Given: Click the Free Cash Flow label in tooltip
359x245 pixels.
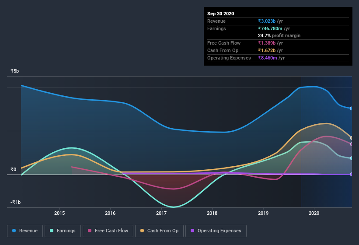Looking at the screenshot, I should click(224, 43).
